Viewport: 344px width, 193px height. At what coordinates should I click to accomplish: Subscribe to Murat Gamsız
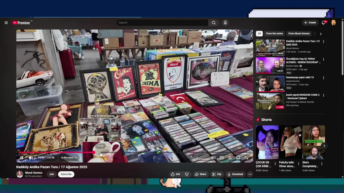66,174
